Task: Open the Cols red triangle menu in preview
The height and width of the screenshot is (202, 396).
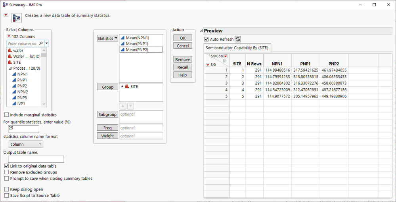Action: pos(226,56)
